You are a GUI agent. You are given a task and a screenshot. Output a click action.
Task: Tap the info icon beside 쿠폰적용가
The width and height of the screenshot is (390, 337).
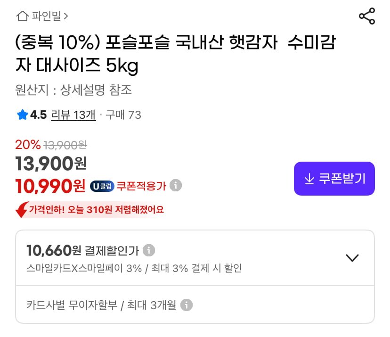click(x=176, y=185)
